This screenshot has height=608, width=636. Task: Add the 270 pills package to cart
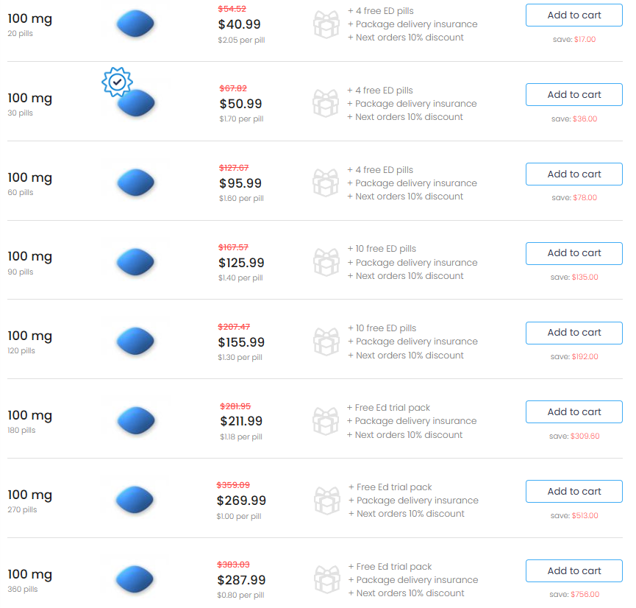tap(574, 492)
